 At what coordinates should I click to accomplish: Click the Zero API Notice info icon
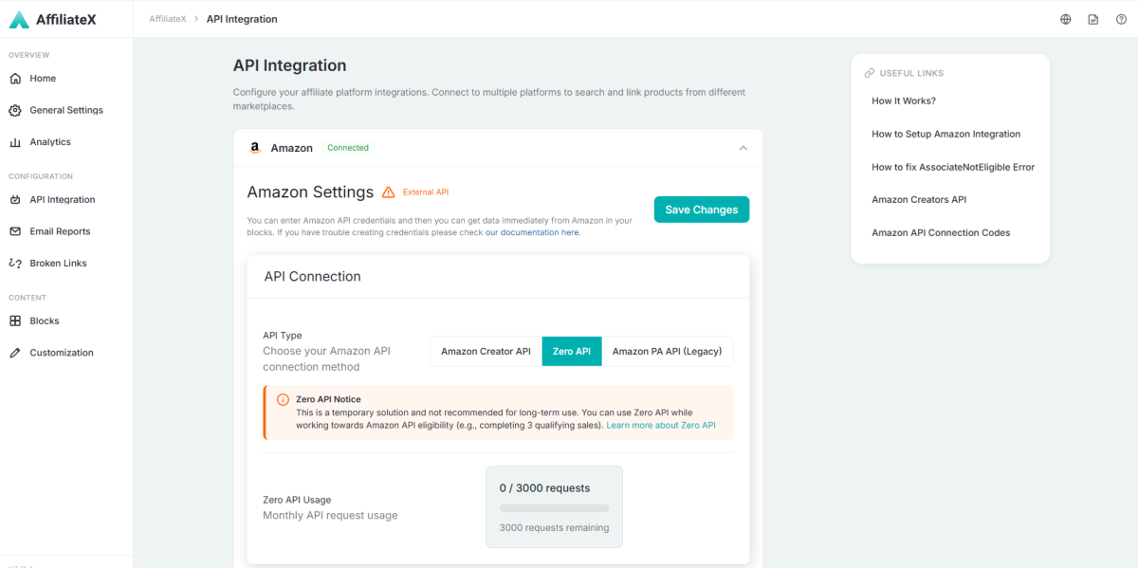[283, 400]
